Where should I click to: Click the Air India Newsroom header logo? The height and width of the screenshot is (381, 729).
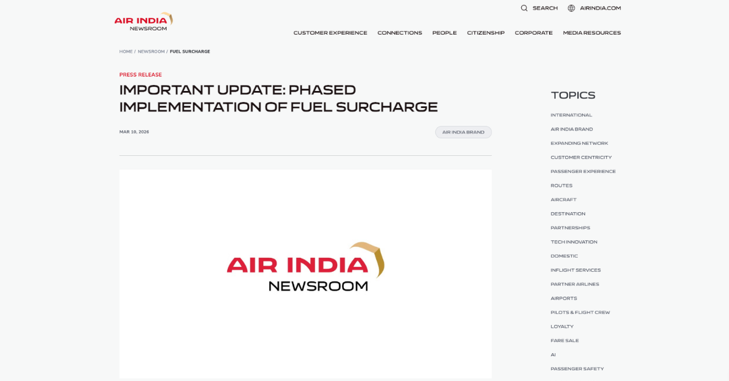[143, 22]
